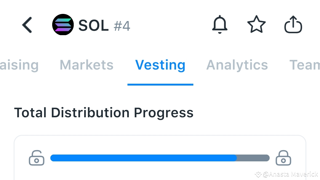Click the gray locked portion of the progress bar
Image resolution: width=320 pixels, height=180 pixels.
(x=253, y=158)
